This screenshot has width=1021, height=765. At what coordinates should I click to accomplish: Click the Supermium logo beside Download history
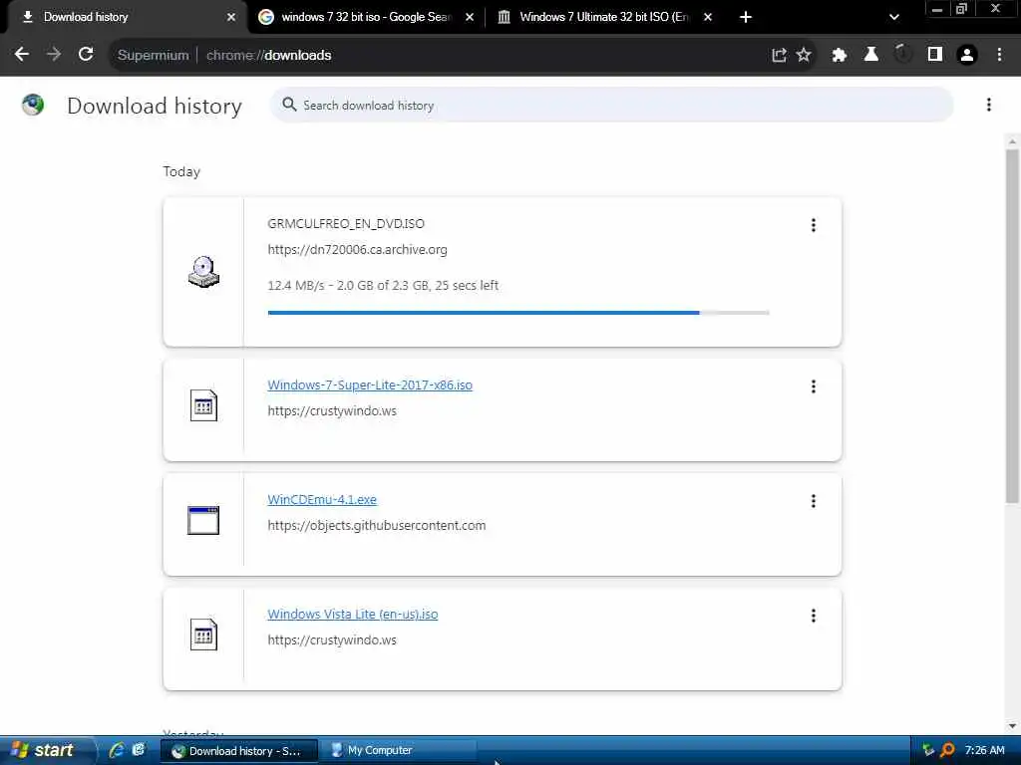click(33, 105)
